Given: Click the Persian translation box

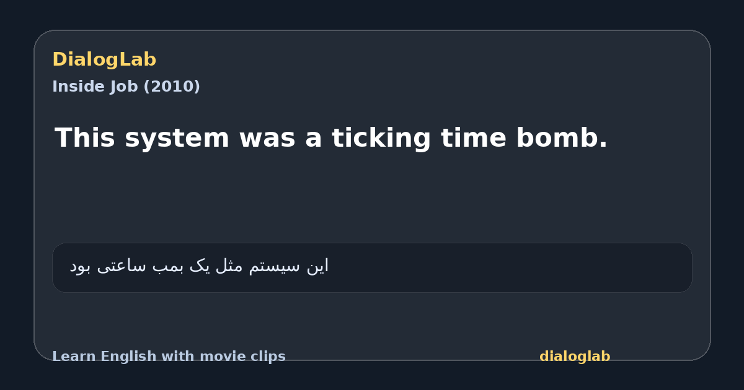Looking at the screenshot, I should click(x=372, y=267).
